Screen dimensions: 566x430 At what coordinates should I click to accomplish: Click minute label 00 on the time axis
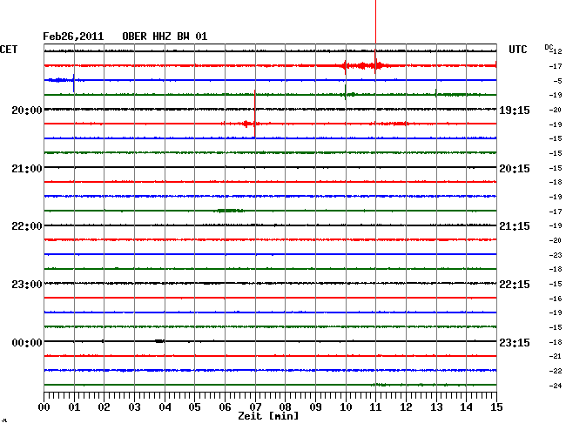tap(44, 406)
